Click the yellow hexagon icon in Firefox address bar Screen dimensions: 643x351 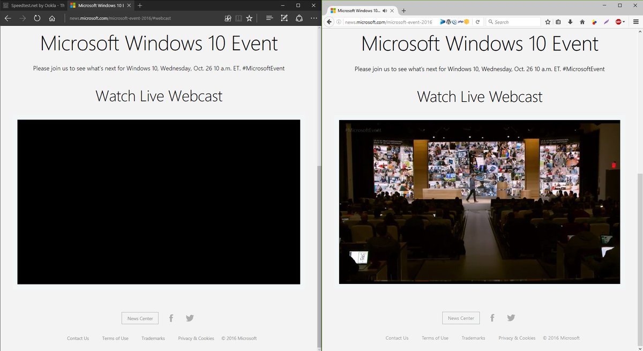click(x=467, y=22)
